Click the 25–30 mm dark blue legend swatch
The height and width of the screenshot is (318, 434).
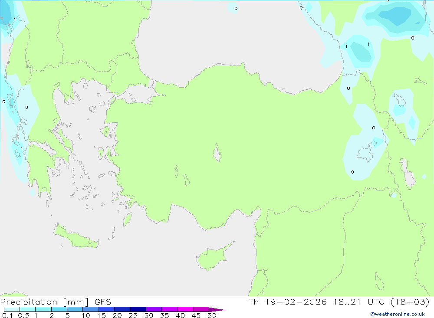pos(138,309)
